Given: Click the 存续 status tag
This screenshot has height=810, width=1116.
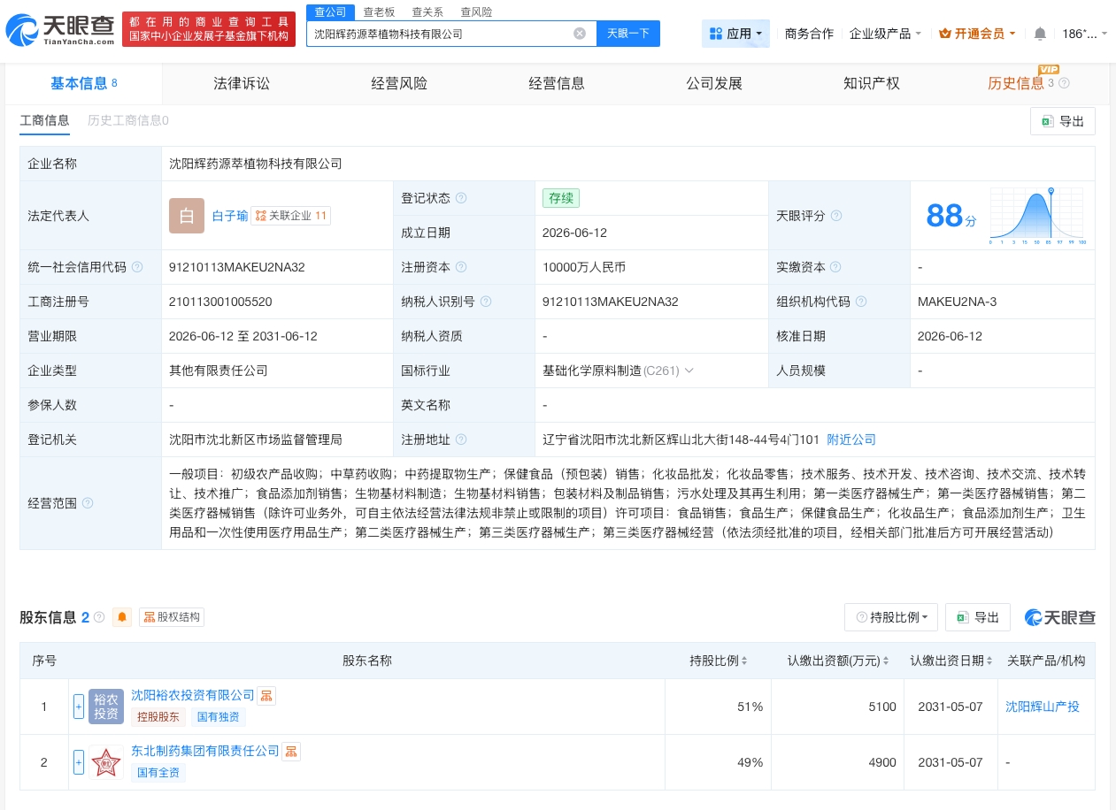Looking at the screenshot, I should pyautogui.click(x=561, y=198).
